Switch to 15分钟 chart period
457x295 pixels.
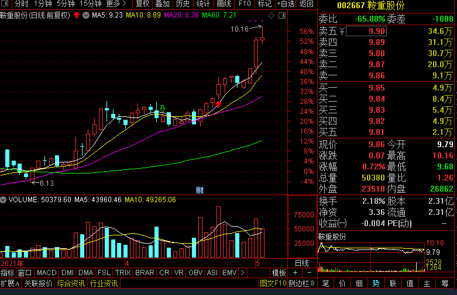[91, 4]
